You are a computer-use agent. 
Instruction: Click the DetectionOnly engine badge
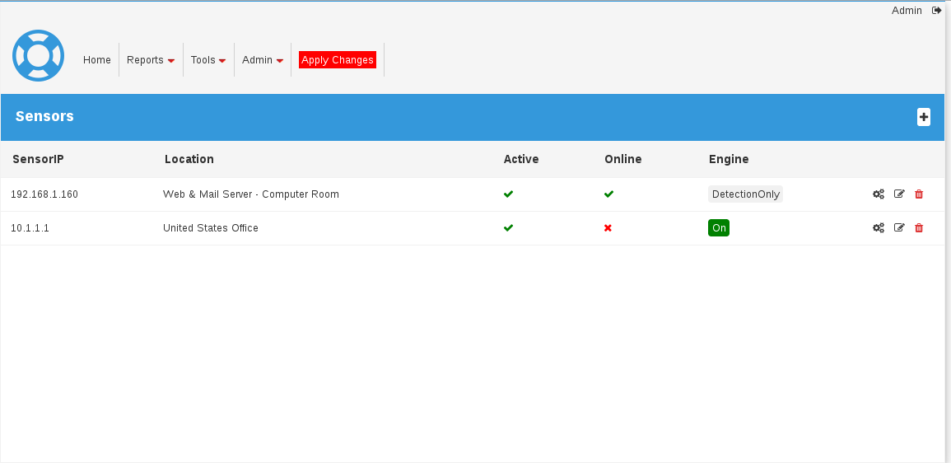click(x=745, y=194)
